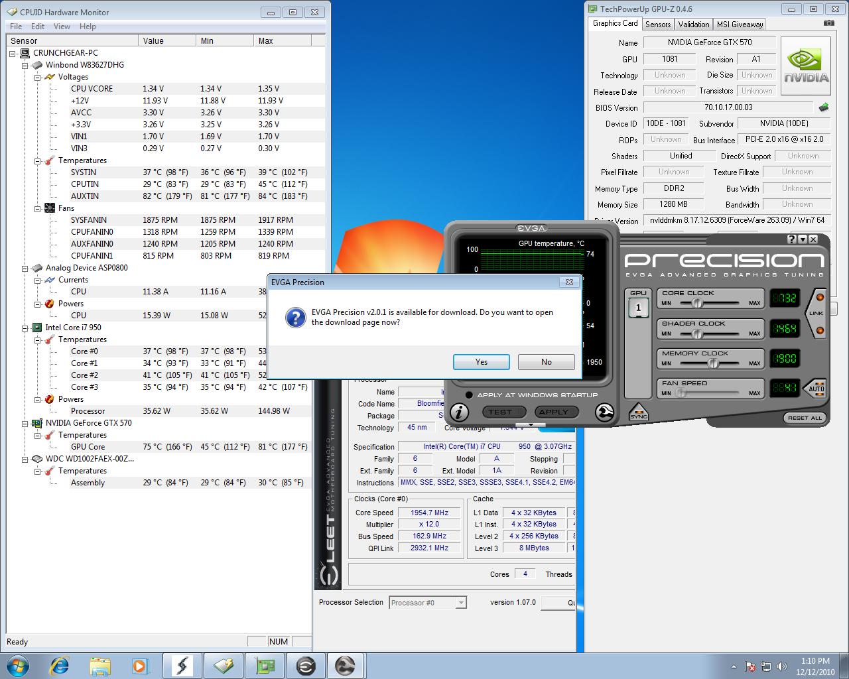Image resolution: width=849 pixels, height=679 pixels.
Task: Switch to the Sensors tab in GPU-Z
Action: pyautogui.click(x=658, y=25)
